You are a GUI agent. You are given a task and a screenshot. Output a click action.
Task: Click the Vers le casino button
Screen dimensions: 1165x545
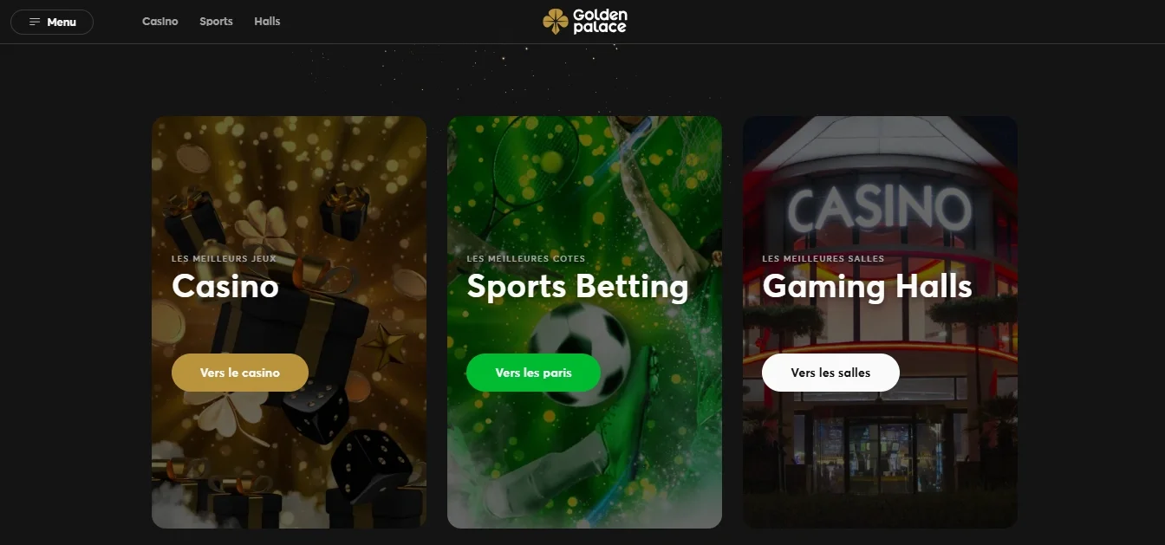click(x=240, y=373)
